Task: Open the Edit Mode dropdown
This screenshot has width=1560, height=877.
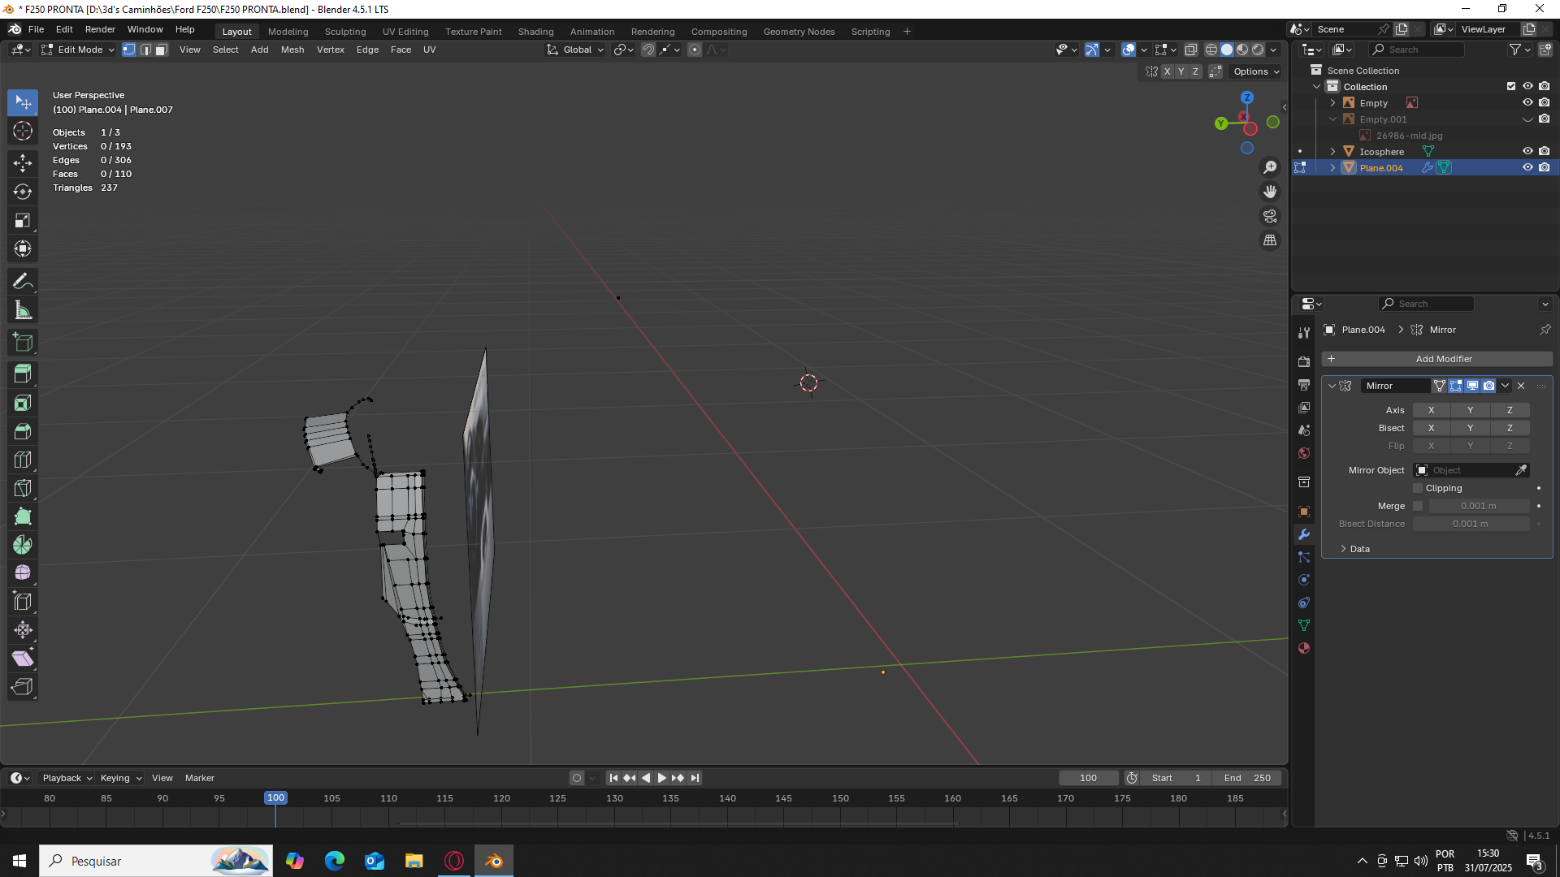Action: pyautogui.click(x=79, y=50)
